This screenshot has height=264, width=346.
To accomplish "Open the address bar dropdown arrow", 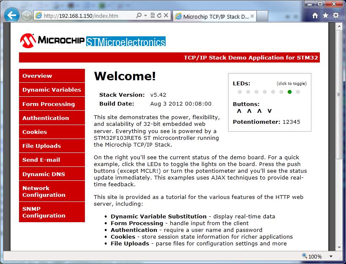I will (145, 16).
